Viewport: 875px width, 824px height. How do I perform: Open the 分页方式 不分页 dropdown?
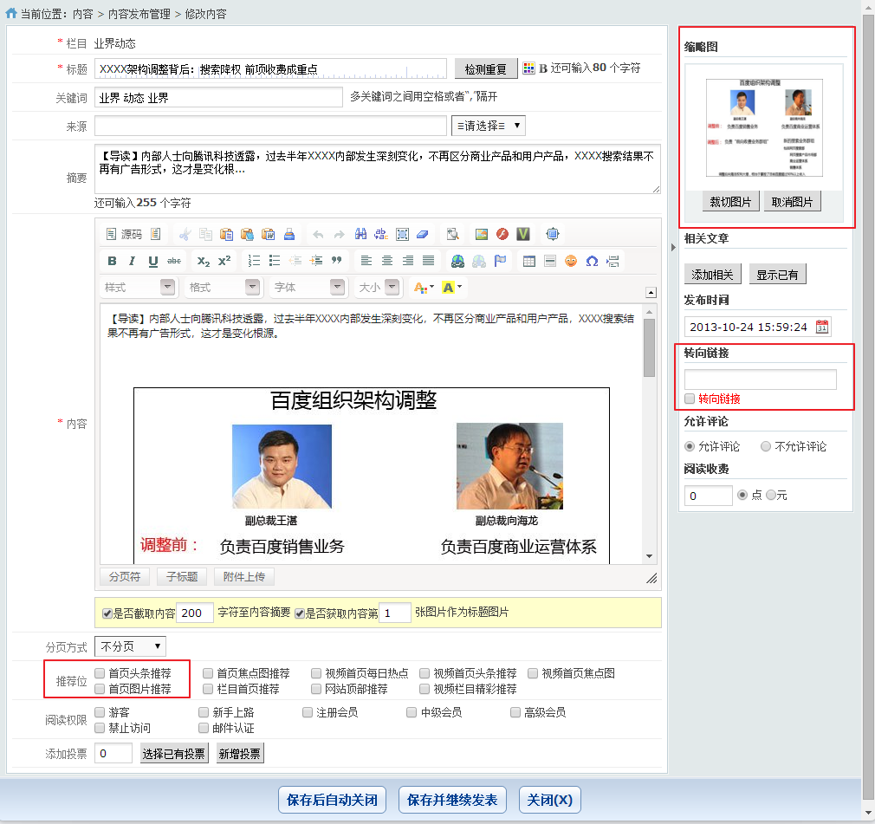tap(130, 646)
